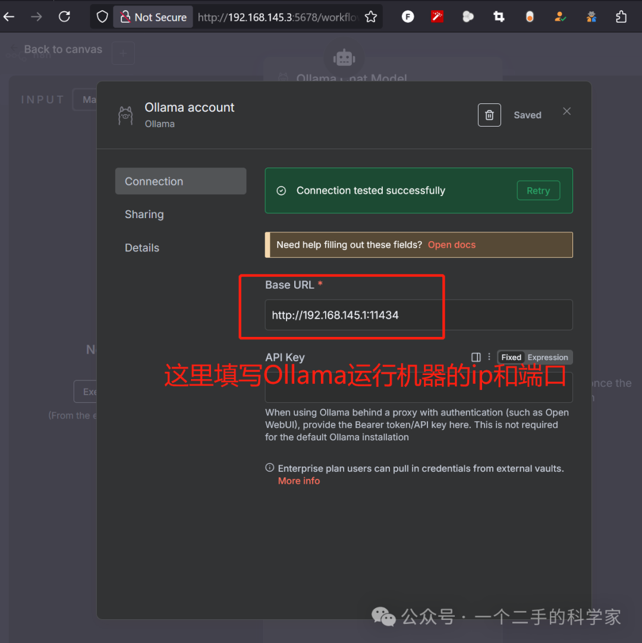
Task: Click the address bar URL
Action: 278,17
